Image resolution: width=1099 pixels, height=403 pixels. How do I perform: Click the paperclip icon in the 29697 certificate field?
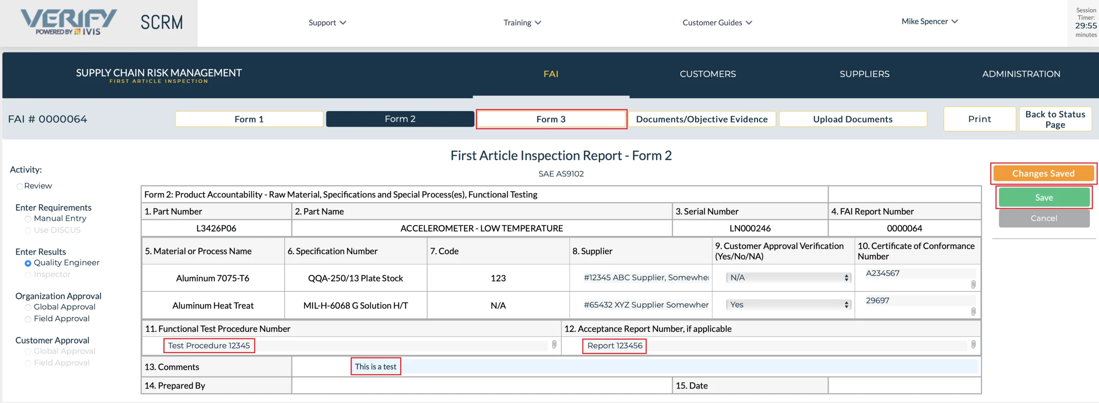973,311
